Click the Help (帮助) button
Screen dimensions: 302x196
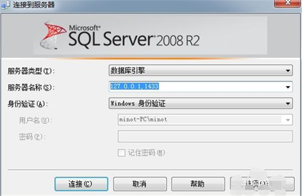pos(198,184)
